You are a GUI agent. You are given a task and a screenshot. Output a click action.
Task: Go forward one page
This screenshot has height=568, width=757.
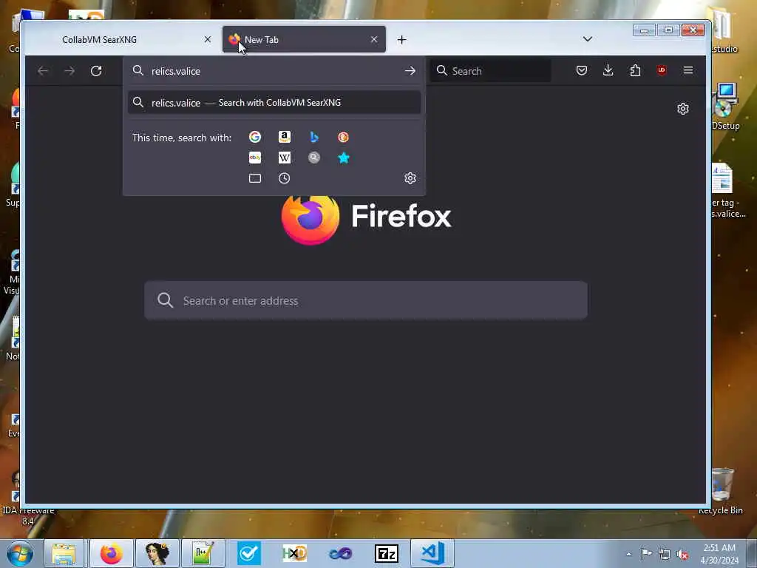tap(69, 71)
